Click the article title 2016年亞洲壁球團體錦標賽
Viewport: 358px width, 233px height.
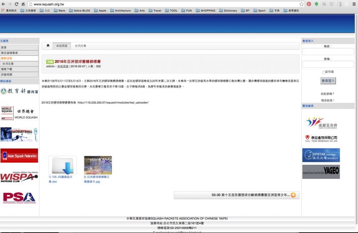[x=78, y=61]
